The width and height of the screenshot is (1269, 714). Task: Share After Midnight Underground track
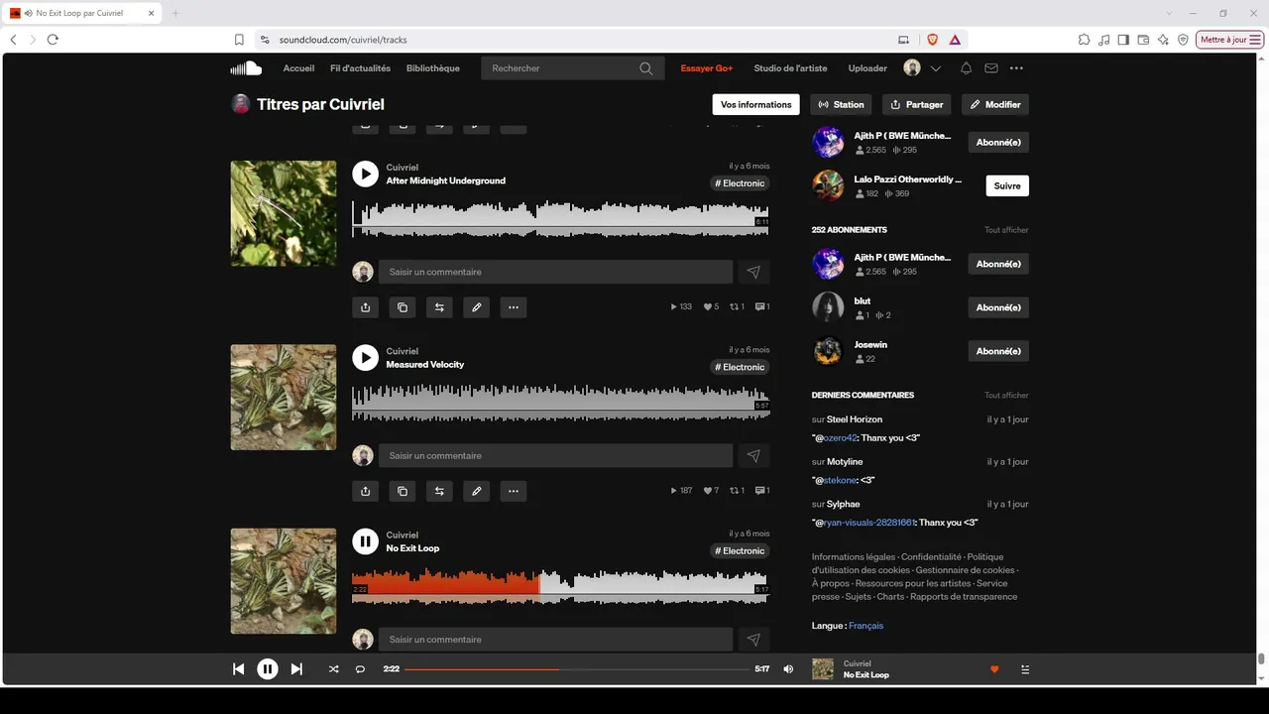[x=365, y=307]
